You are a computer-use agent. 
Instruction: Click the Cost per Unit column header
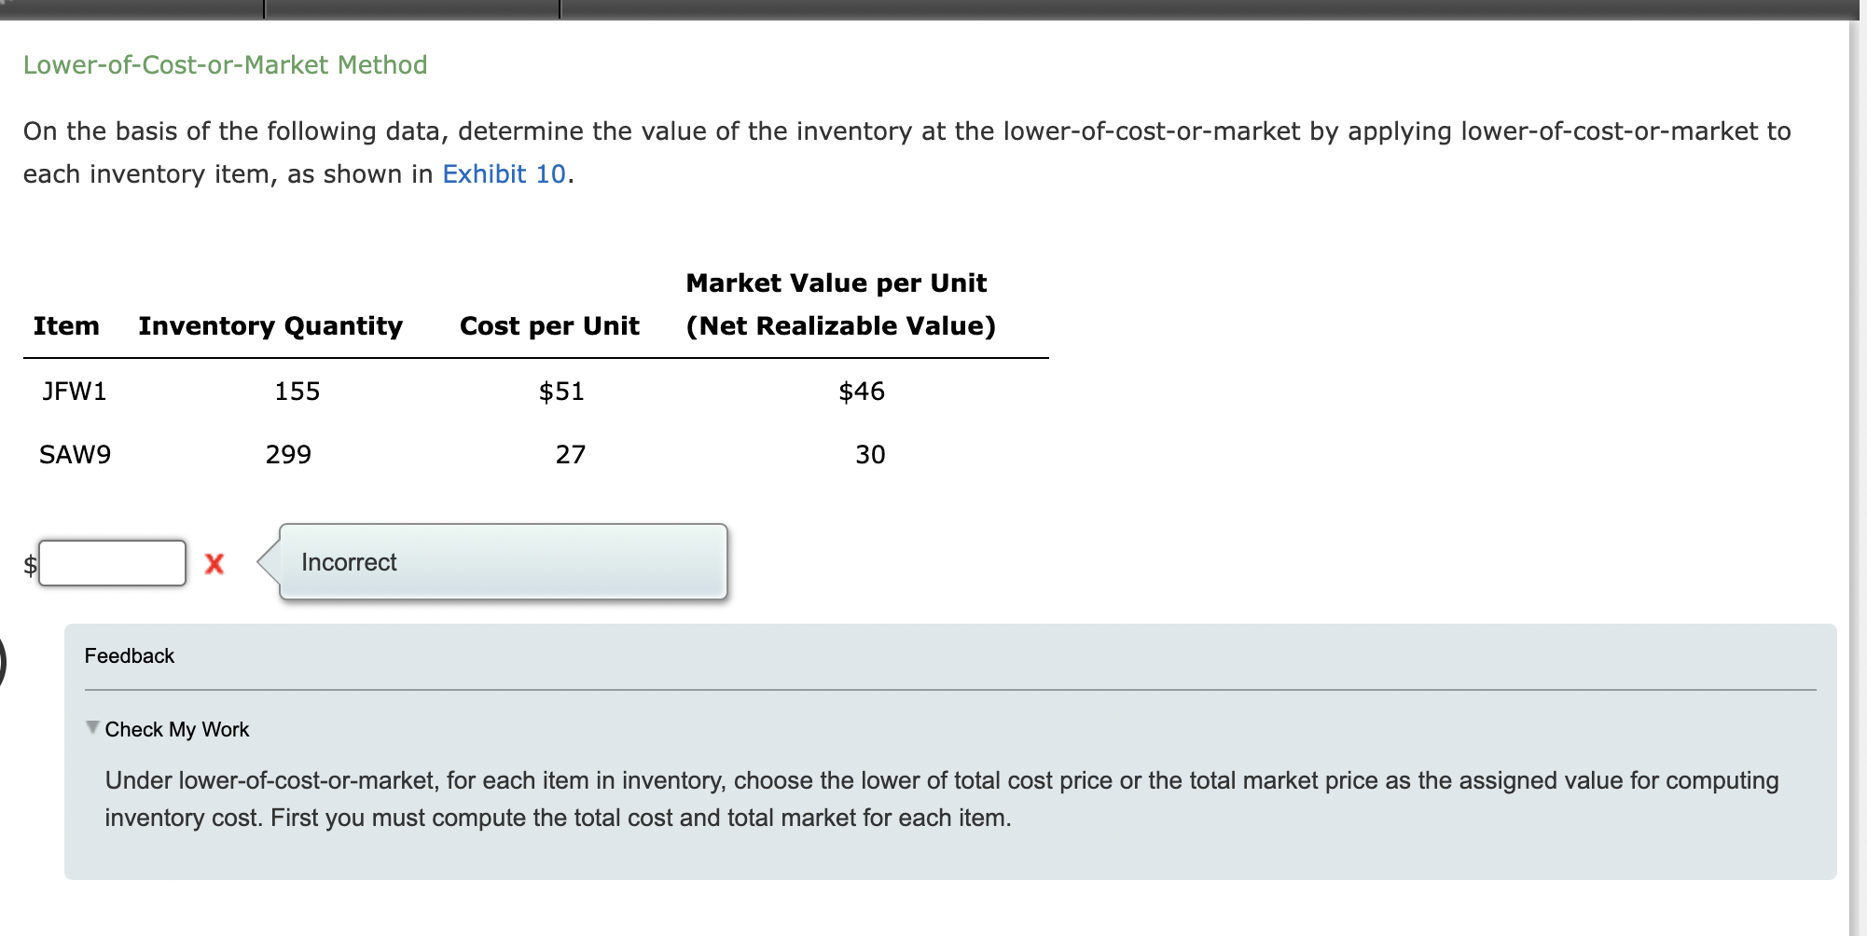pyautogui.click(x=549, y=325)
